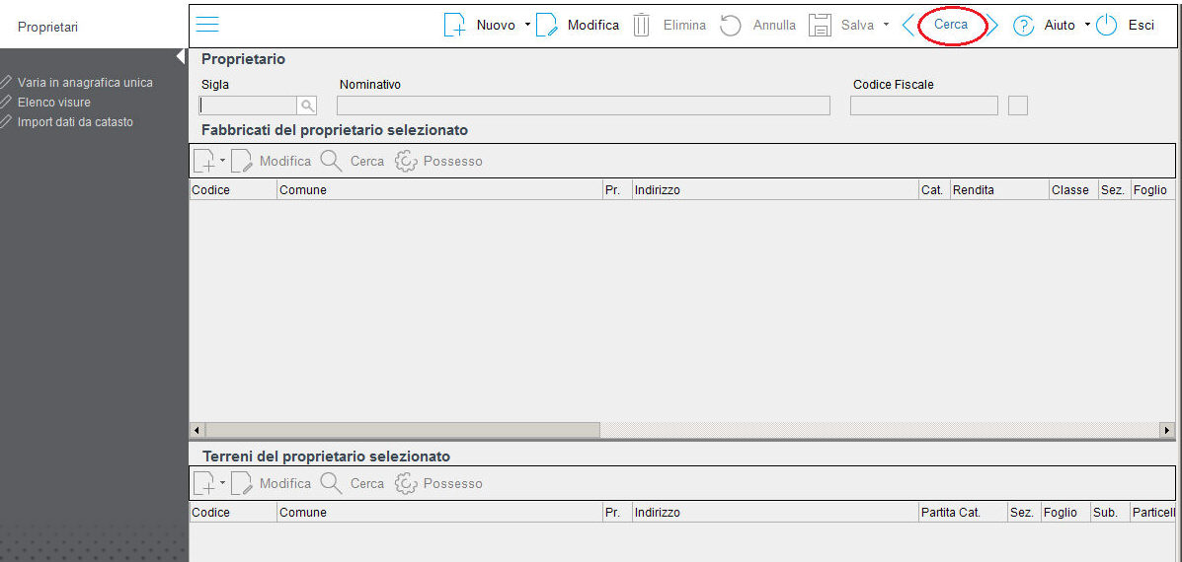Viewport: 1182px width, 562px height.
Task: Click the Modifica icon in top toolbar
Action: tap(547, 25)
